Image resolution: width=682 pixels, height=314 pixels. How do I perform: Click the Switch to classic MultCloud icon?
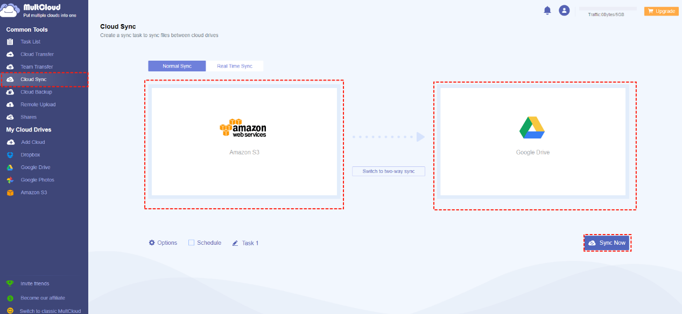10,311
